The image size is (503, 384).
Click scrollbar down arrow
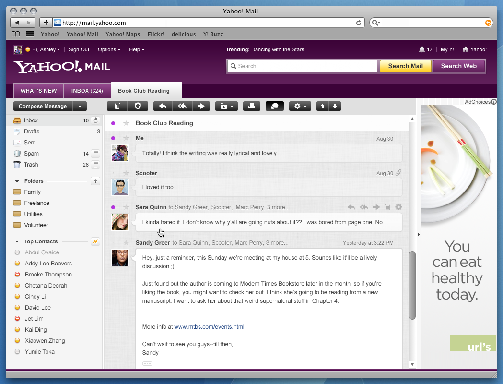[412, 364]
